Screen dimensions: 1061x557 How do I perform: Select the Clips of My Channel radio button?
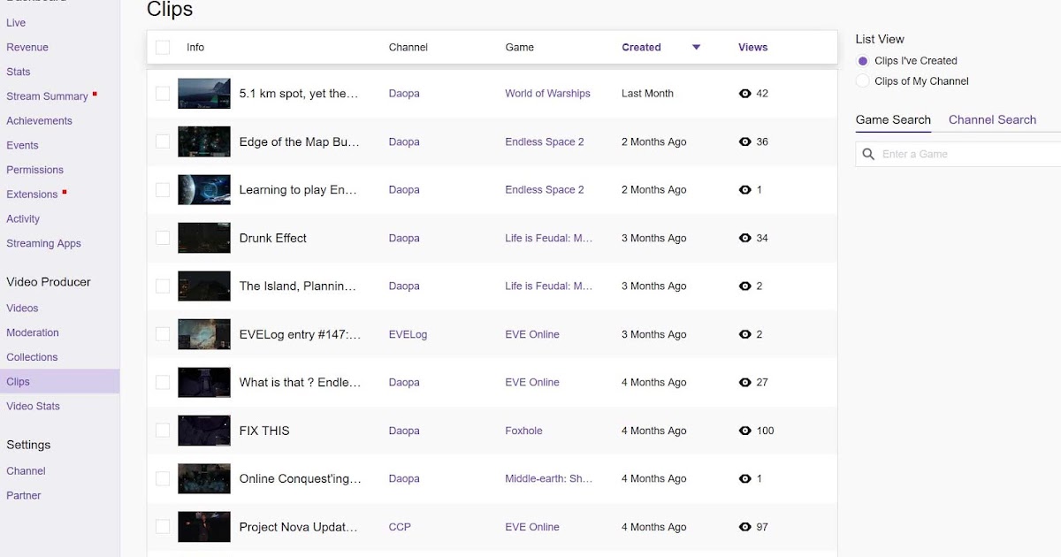[x=862, y=80]
